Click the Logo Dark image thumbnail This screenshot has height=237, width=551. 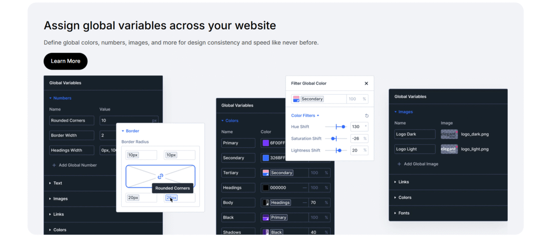click(x=449, y=134)
